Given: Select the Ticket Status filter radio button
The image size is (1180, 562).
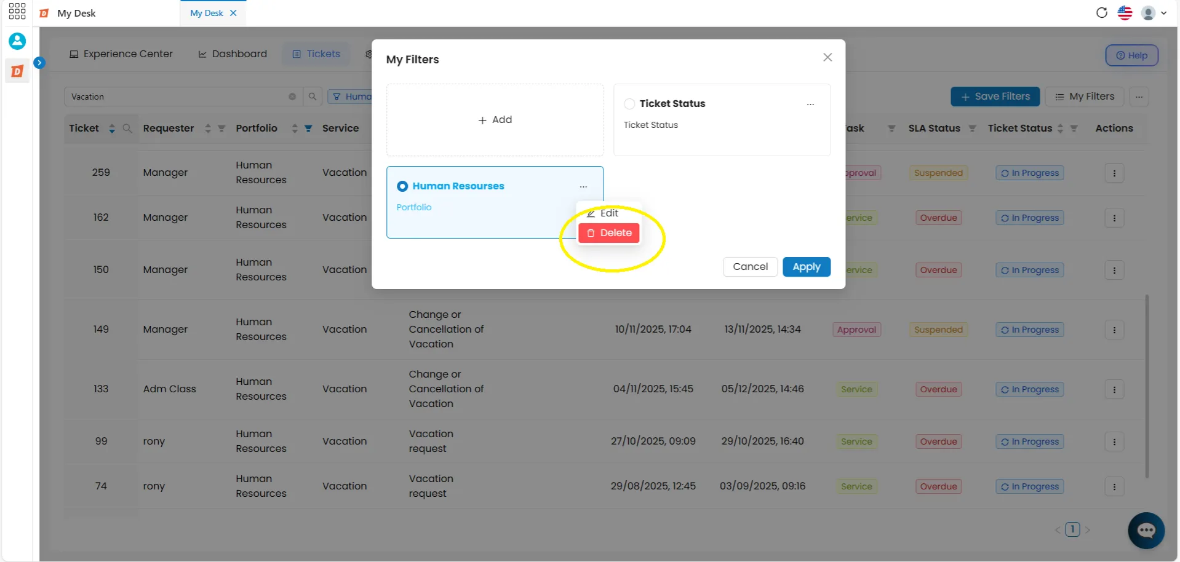Looking at the screenshot, I should click(x=629, y=104).
